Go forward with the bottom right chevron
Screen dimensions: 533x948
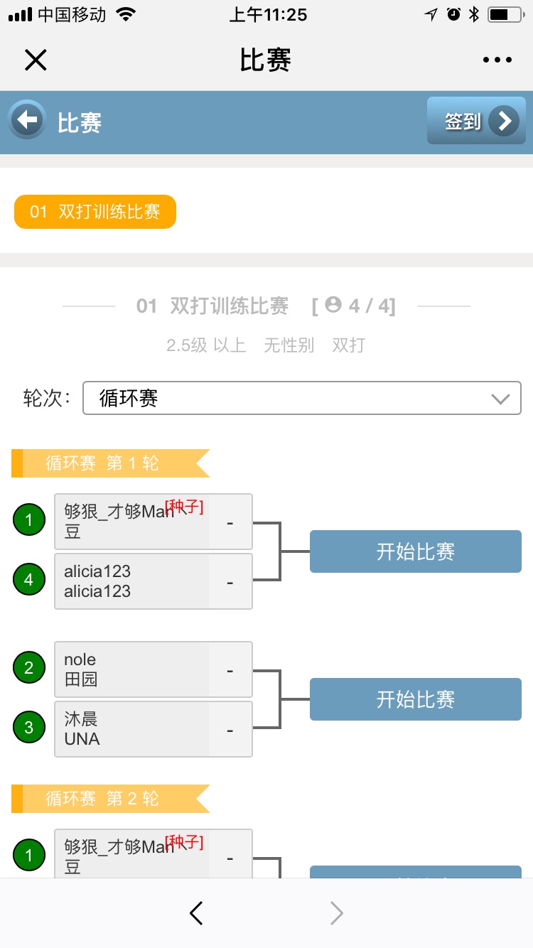(337, 913)
